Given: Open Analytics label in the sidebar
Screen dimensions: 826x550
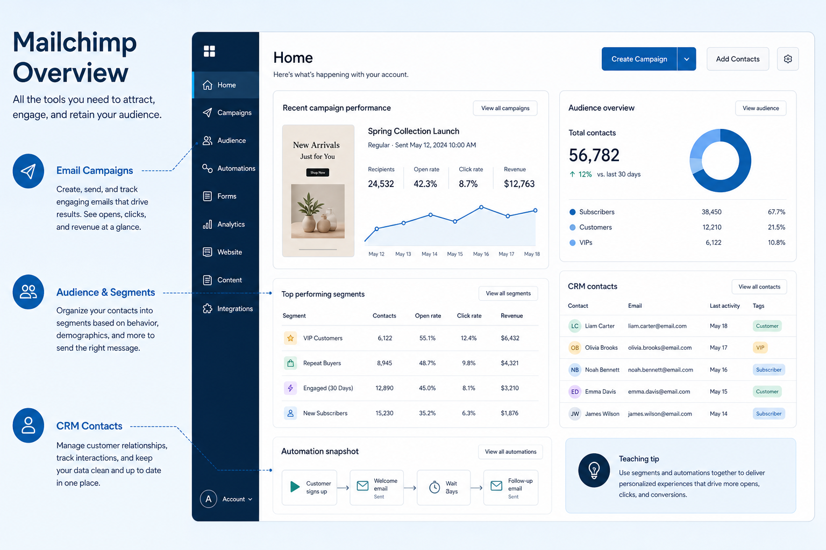Looking at the screenshot, I should coord(231,225).
